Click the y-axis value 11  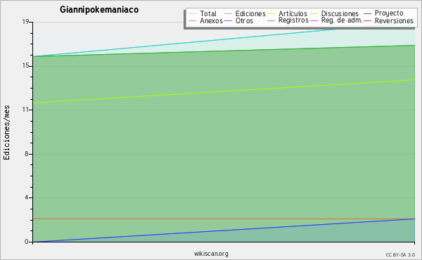click(x=25, y=110)
